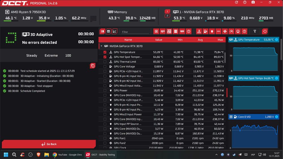Viewport: 283px width, 159px height.
Task: Check GPU Thermal Limit checkbox
Action: click(x=105, y=62)
